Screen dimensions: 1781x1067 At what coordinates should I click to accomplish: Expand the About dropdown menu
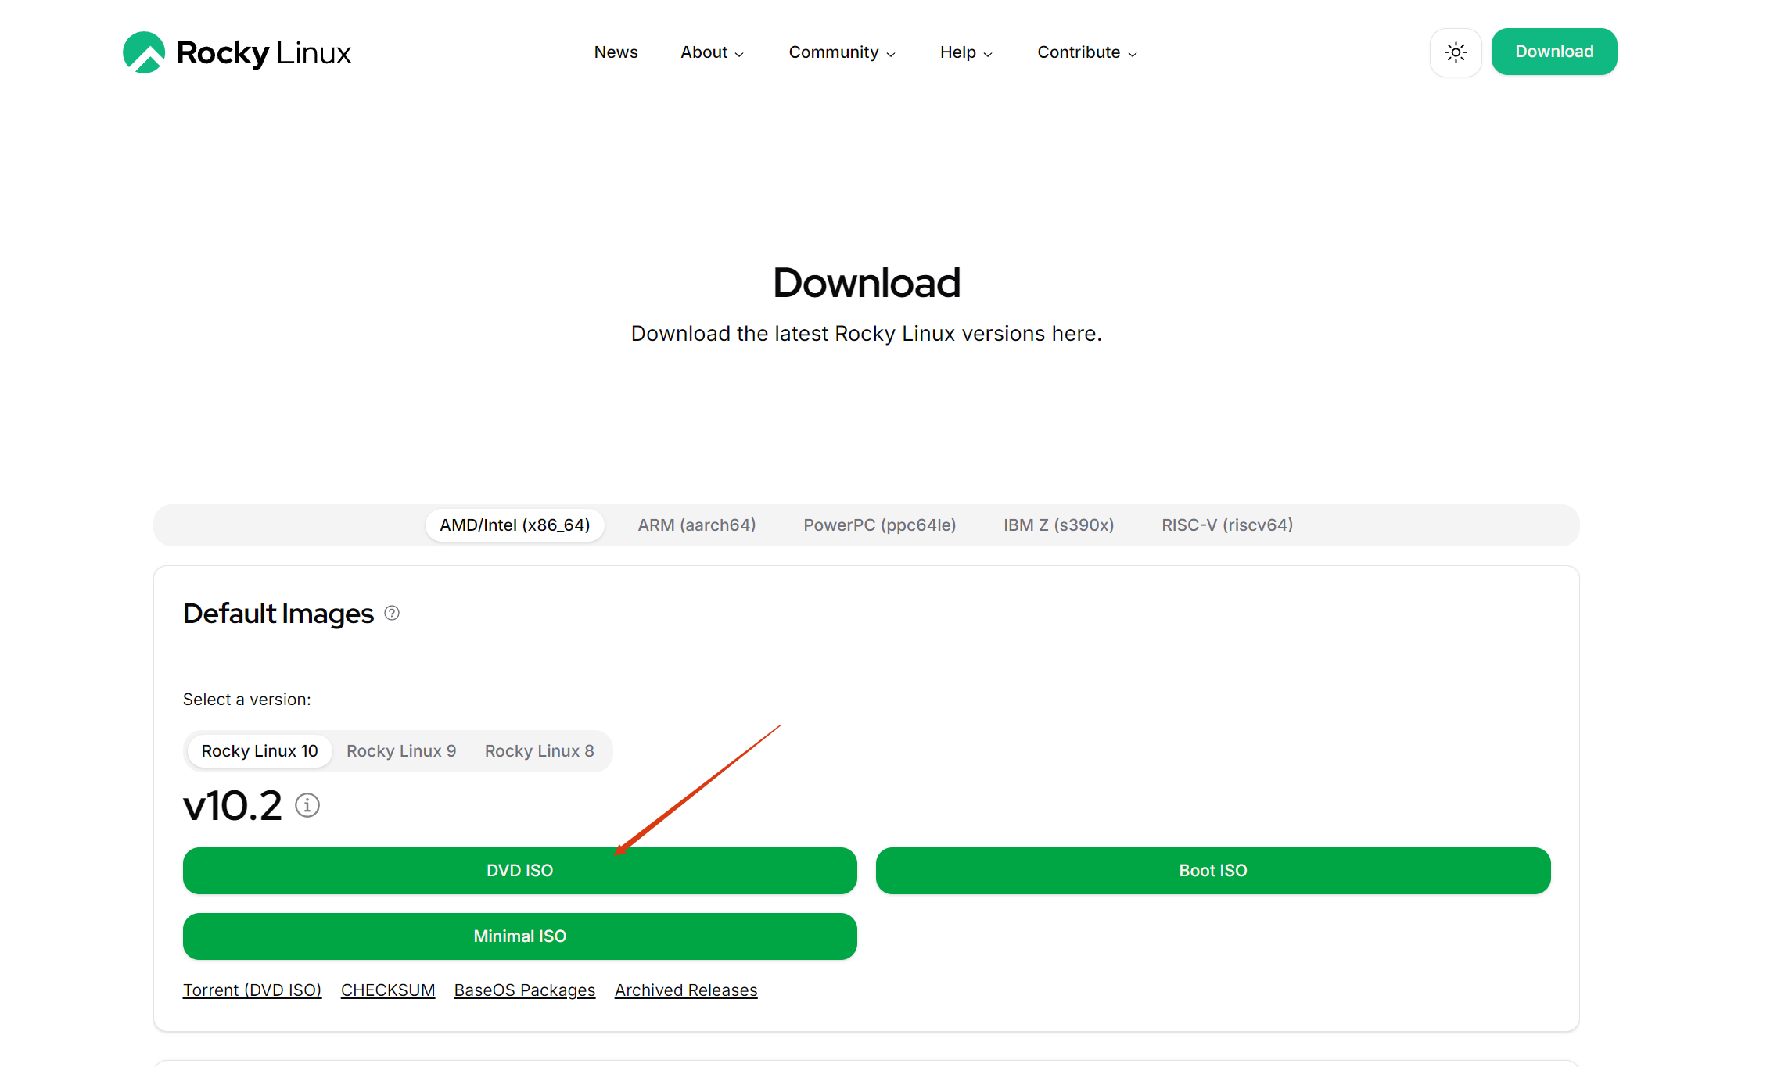[x=713, y=52]
